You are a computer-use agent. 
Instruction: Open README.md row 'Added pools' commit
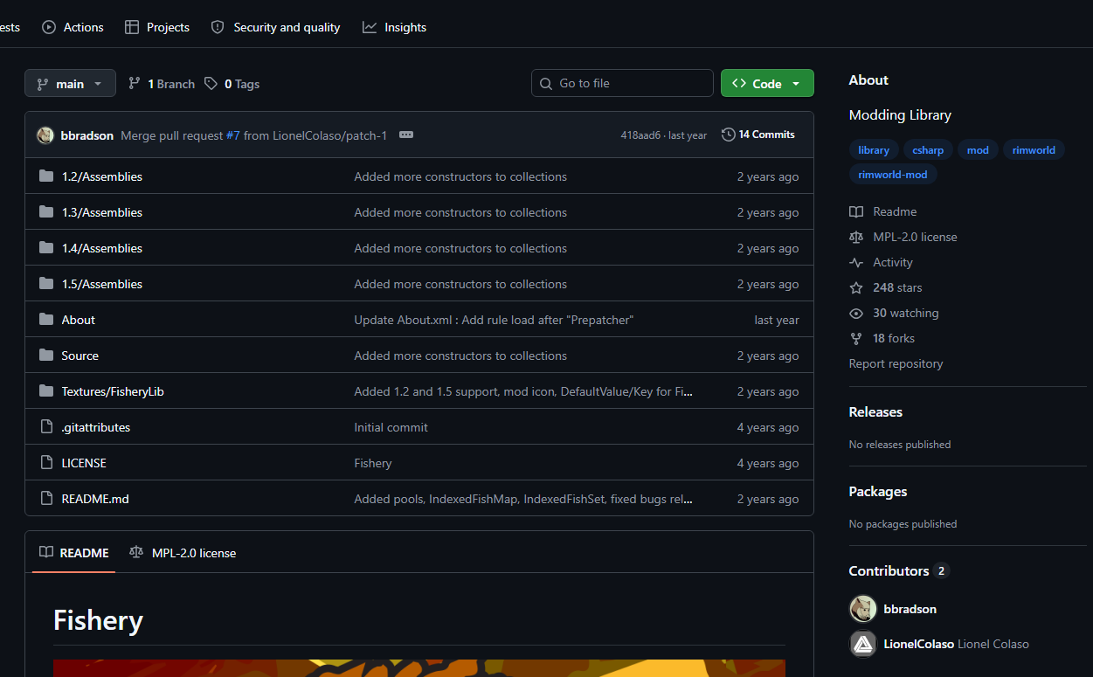(523, 499)
